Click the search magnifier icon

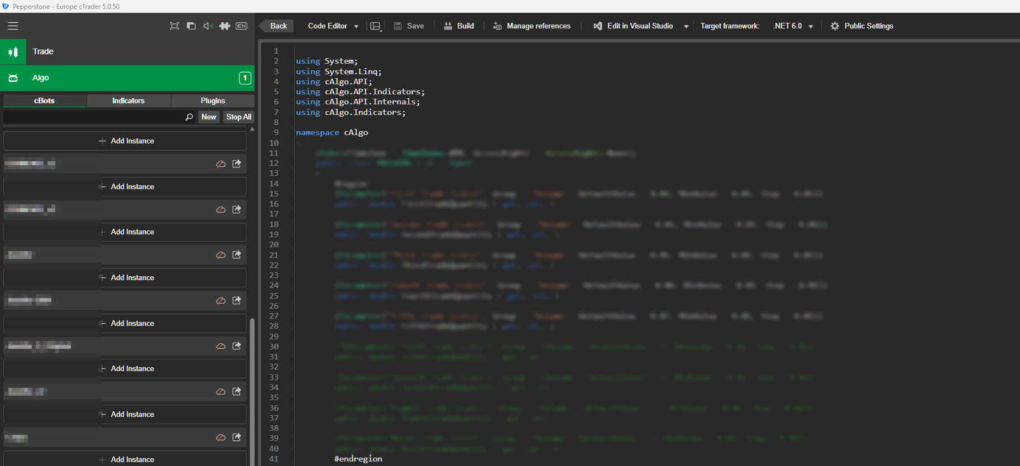[189, 117]
